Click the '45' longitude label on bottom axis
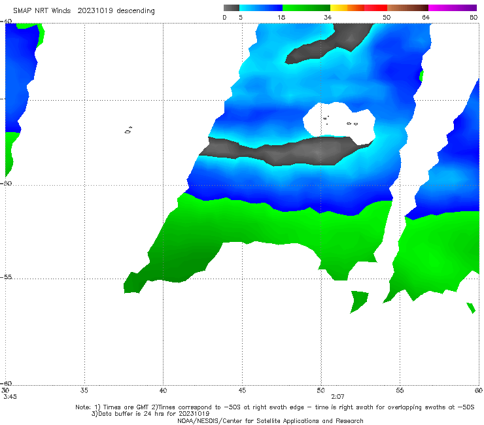 pyautogui.click(x=242, y=390)
